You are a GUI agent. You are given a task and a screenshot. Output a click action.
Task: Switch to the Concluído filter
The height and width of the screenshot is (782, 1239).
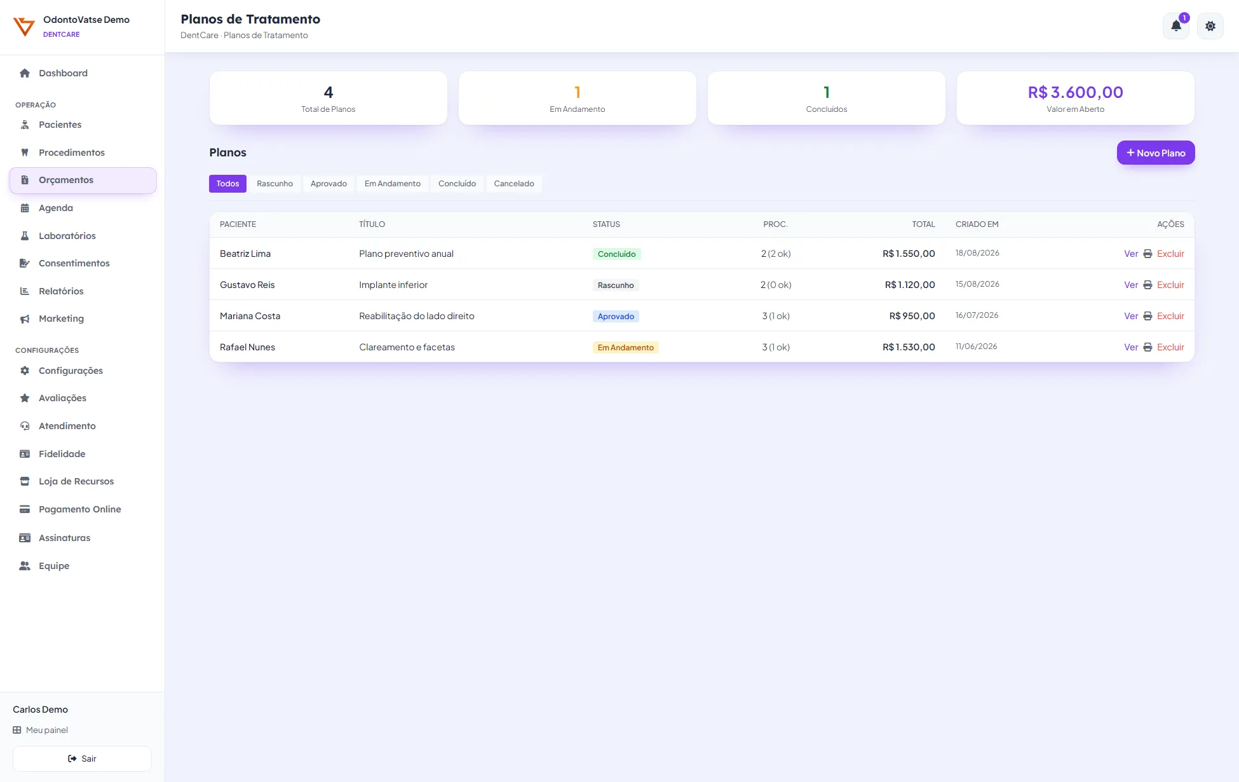[x=457, y=184]
